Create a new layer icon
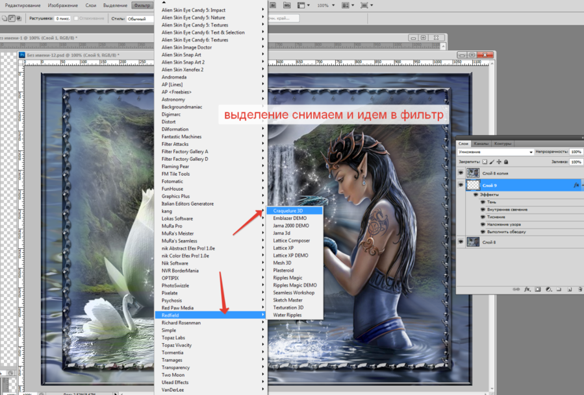Image resolution: width=584 pixels, height=395 pixels. pyautogui.click(x=570, y=289)
